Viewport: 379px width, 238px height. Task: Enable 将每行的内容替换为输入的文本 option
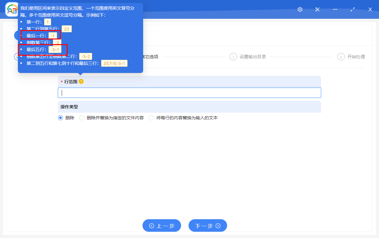click(151, 118)
